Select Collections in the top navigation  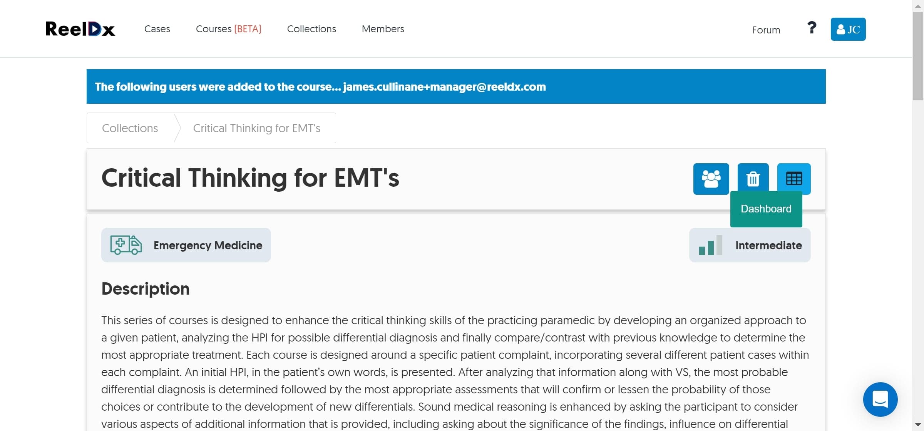[x=311, y=29]
